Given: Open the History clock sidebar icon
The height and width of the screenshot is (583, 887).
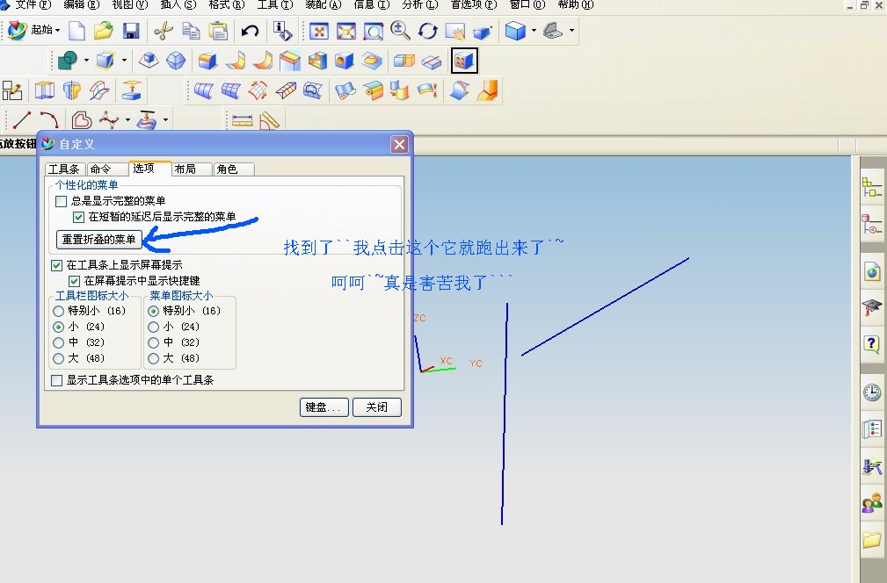Looking at the screenshot, I should click(872, 392).
